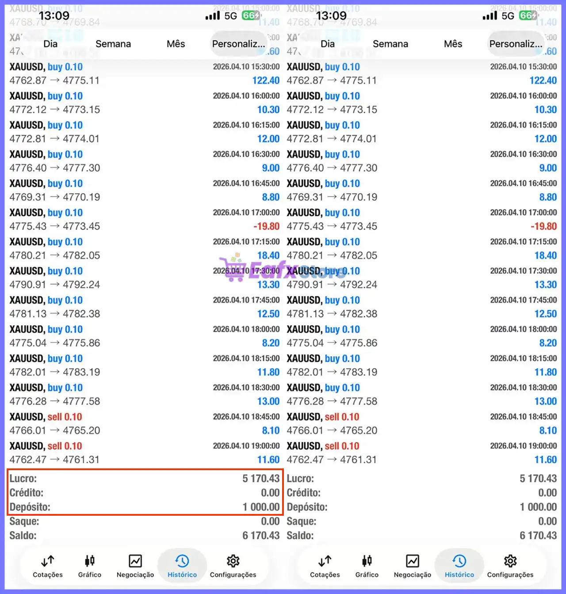Open Cotações icon in the left phone screen
The image size is (566, 594).
pos(48,561)
